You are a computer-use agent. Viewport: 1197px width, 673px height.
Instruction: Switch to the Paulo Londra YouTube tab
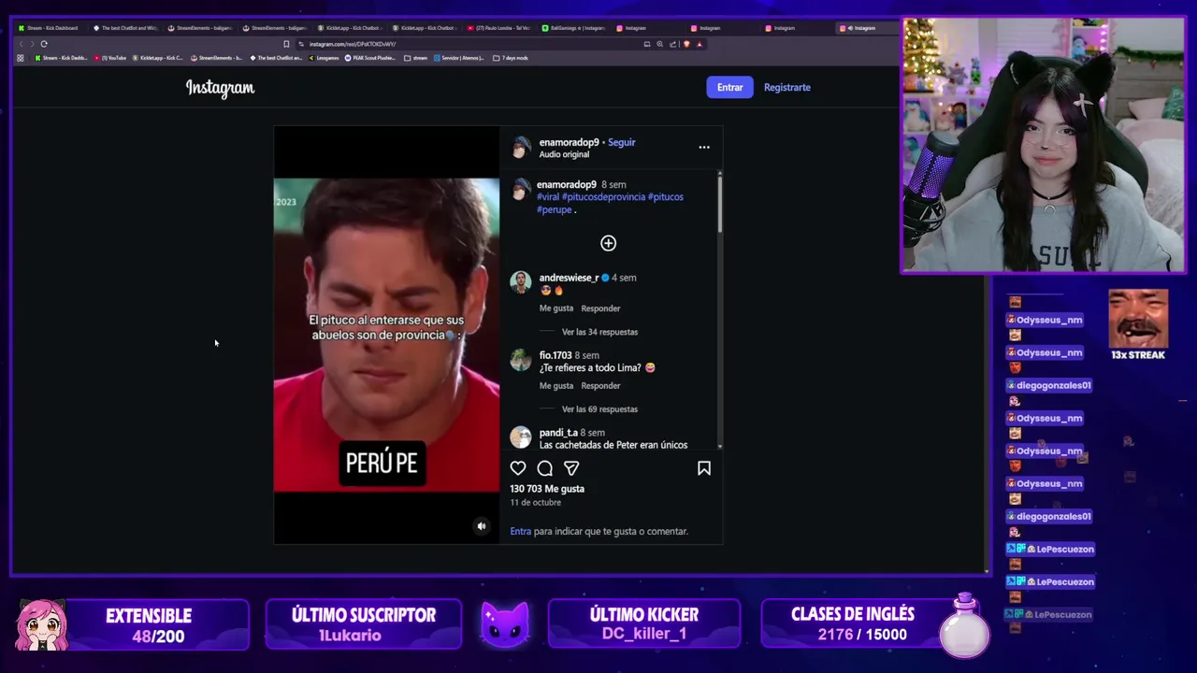(x=499, y=28)
